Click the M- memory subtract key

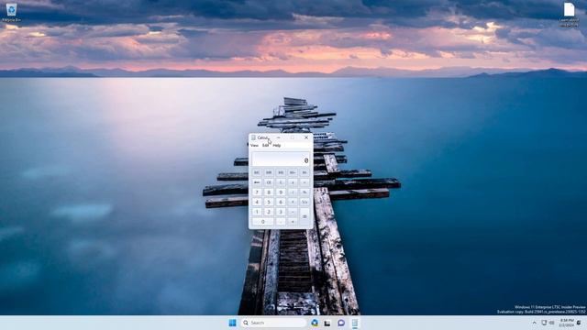pyautogui.click(x=305, y=172)
